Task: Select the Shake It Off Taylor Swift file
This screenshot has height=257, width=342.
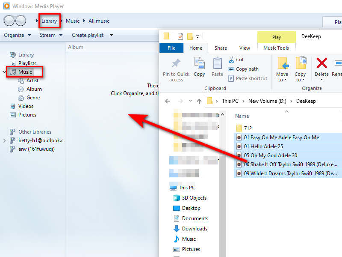Action: (286, 164)
